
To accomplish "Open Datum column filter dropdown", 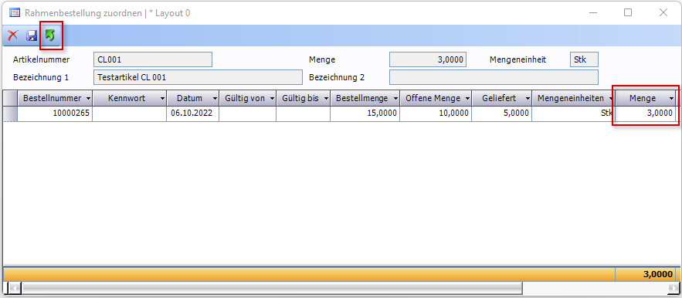I will (215, 99).
